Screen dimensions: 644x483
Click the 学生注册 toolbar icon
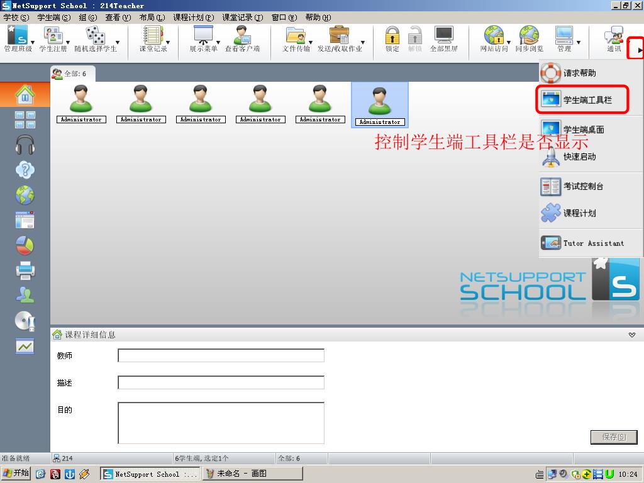click(53, 38)
